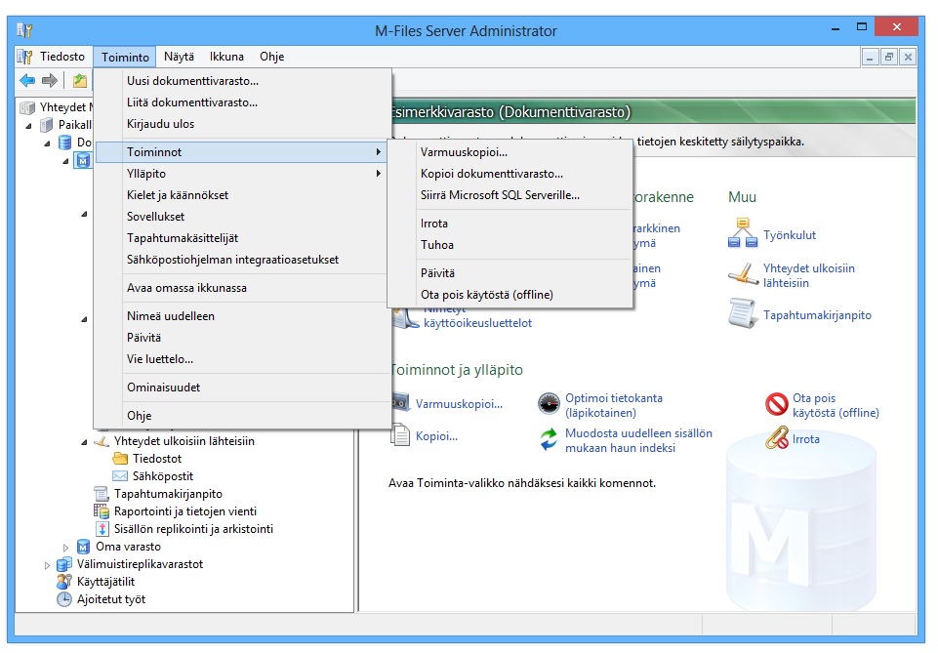The image size is (938, 653).
Task: Click the Työnkulut workflow icon
Action: (743, 233)
